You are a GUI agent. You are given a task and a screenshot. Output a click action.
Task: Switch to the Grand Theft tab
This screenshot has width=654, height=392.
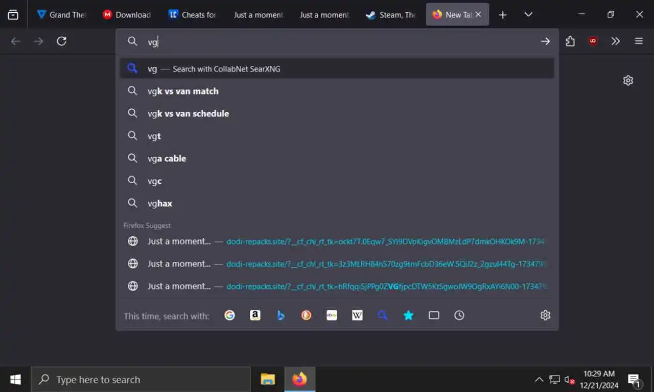tap(61, 15)
